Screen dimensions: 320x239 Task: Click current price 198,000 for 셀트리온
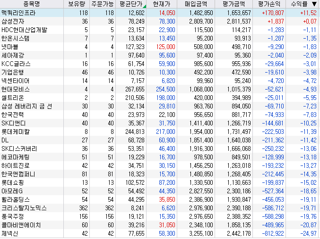(x=166, y=98)
